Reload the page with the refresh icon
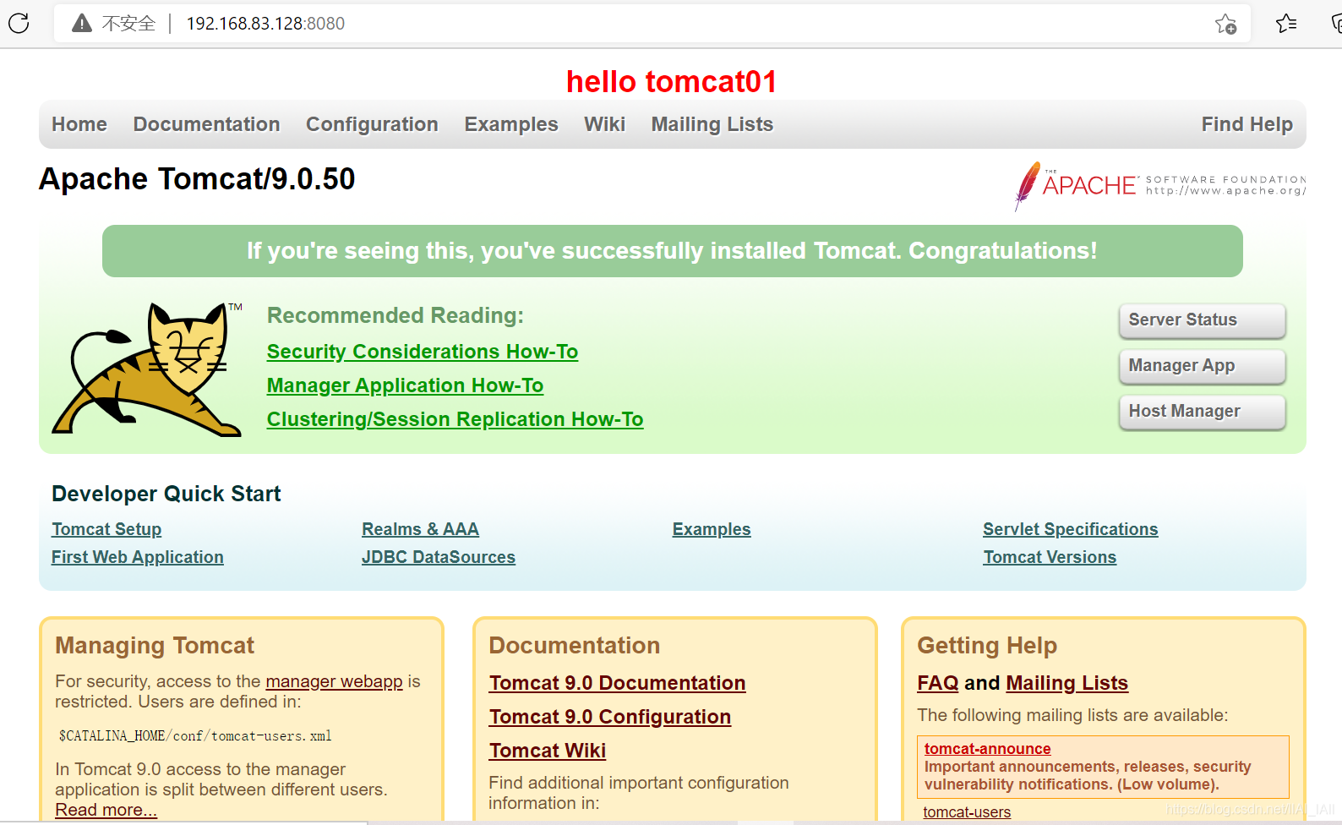The image size is (1342, 825). [19, 23]
